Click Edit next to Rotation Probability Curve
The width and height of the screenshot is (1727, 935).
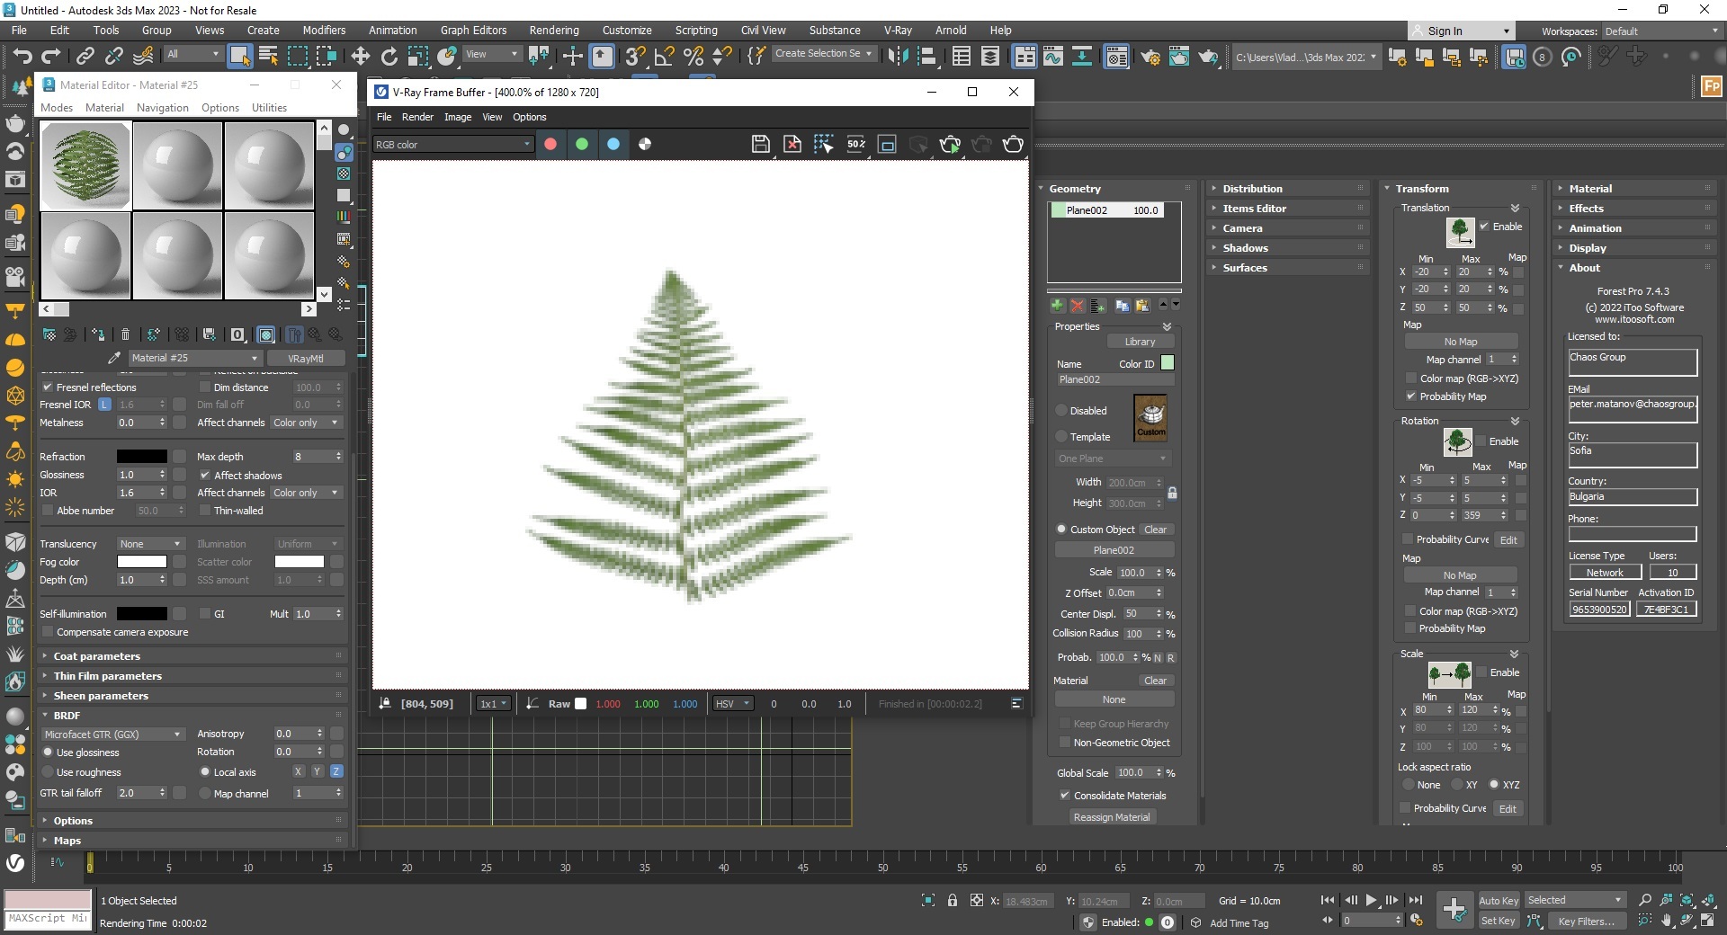pos(1508,540)
